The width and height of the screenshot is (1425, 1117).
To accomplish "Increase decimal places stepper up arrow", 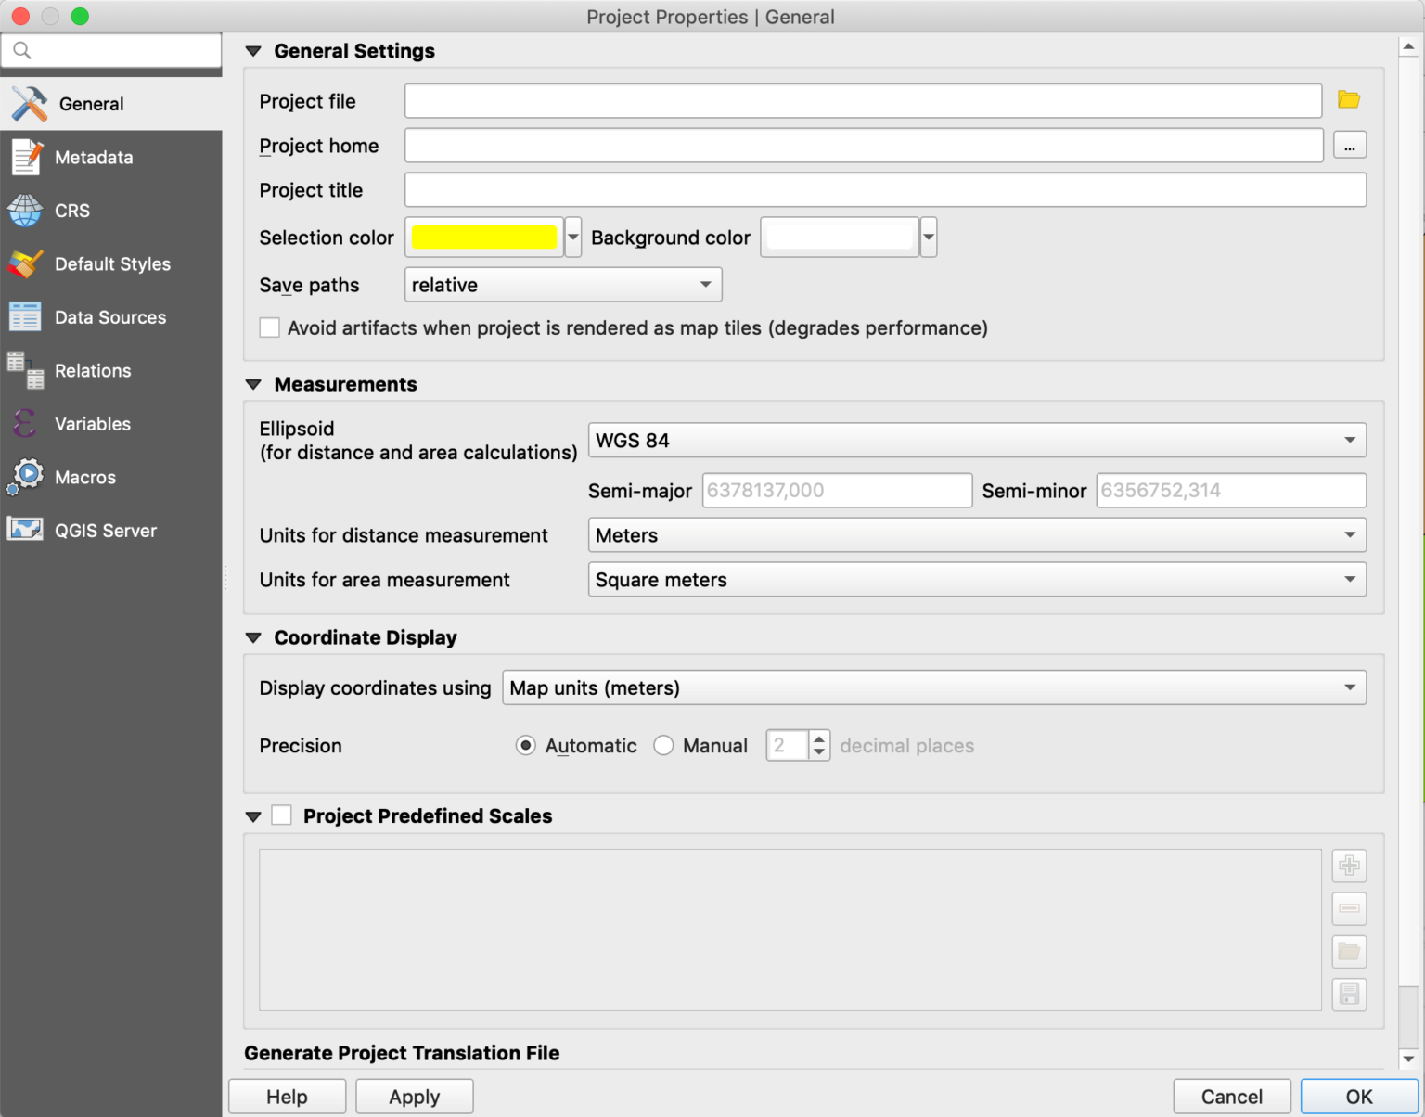I will point(819,739).
